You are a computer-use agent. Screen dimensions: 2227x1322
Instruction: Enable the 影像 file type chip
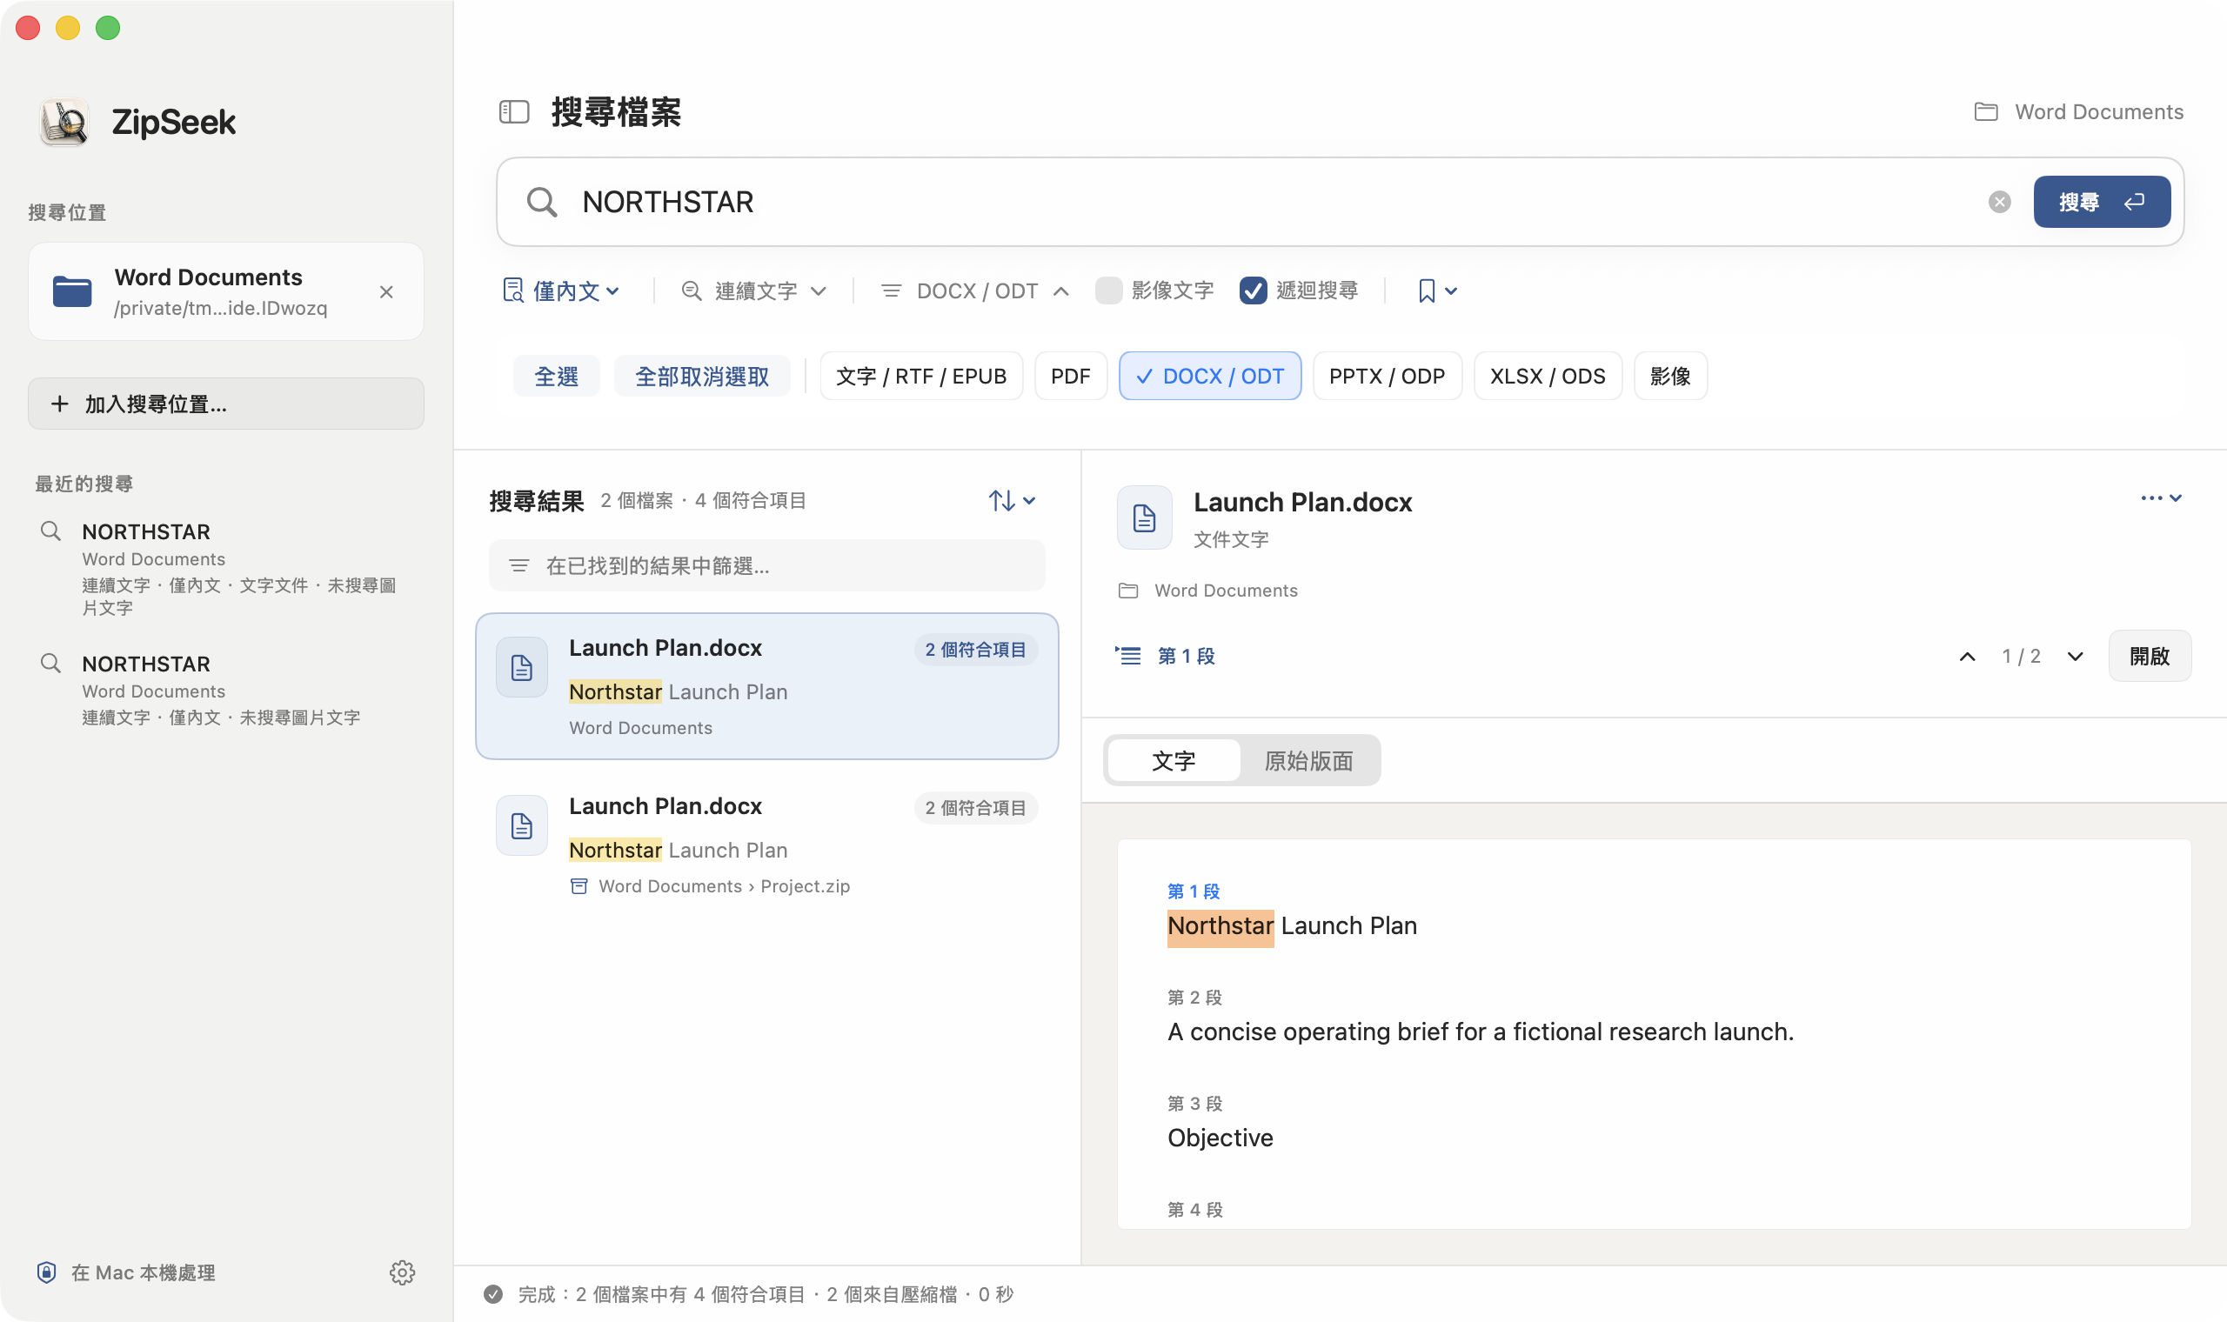tap(1670, 376)
